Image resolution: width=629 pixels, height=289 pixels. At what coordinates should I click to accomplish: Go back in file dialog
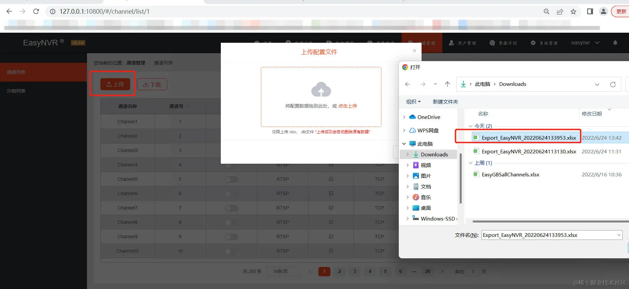(x=408, y=84)
